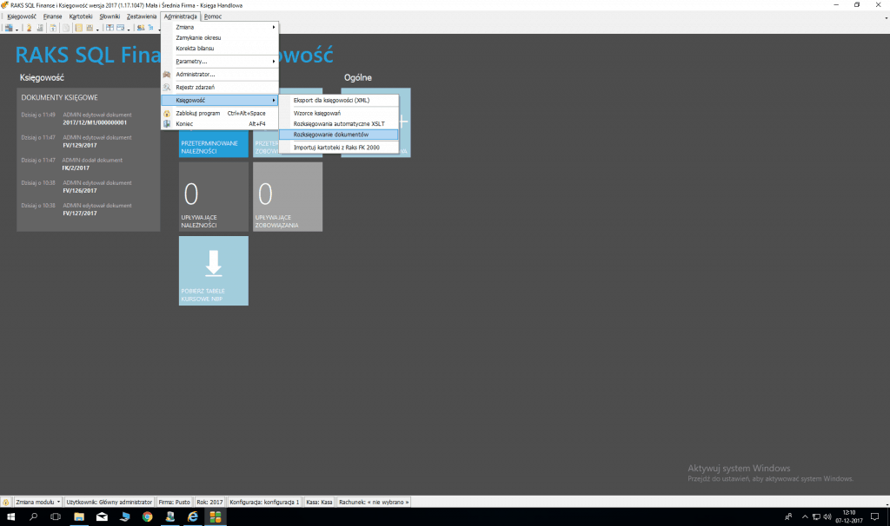The image size is (890, 526).
Task: Open the Upływające należności tile
Action: click(x=213, y=196)
